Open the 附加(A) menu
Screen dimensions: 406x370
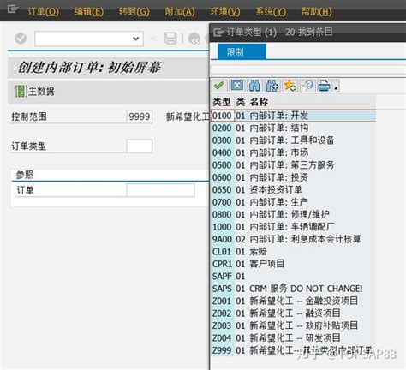[x=180, y=12]
